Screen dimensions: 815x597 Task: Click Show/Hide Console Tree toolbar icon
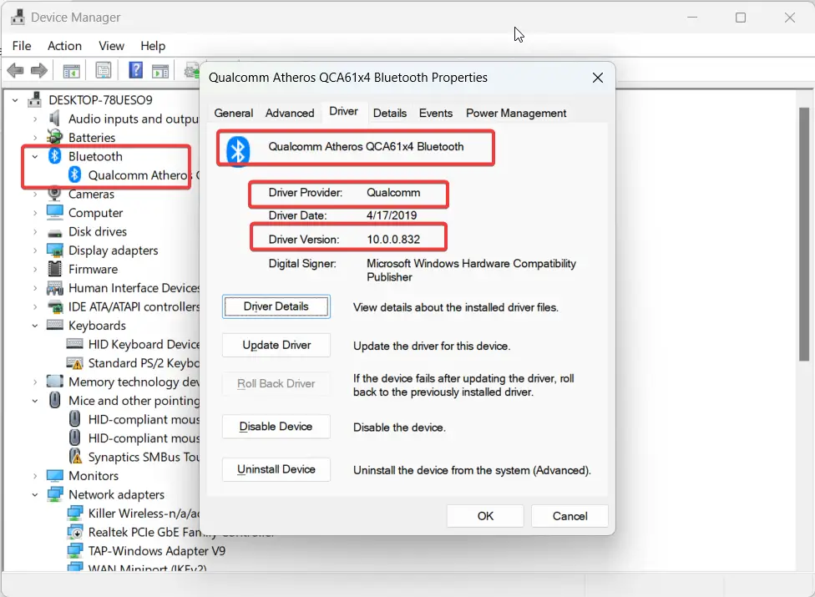[71, 71]
